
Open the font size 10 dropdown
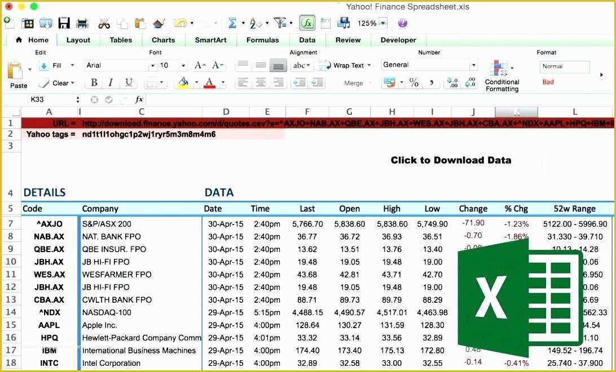click(183, 66)
